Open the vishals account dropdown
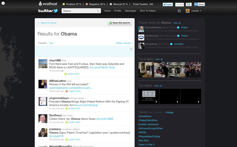 [x=196, y=11]
